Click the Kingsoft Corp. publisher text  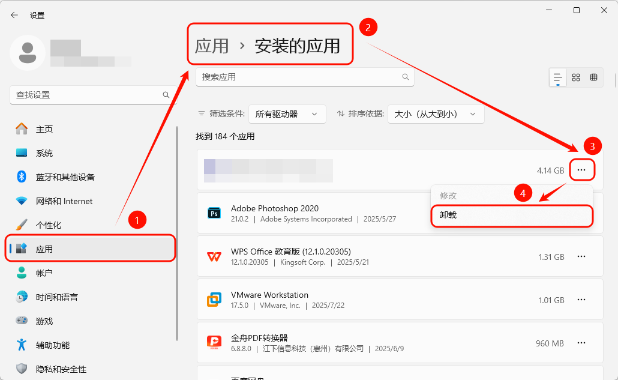pos(302,262)
